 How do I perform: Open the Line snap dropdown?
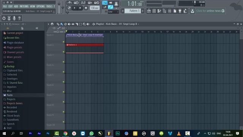point(113,12)
